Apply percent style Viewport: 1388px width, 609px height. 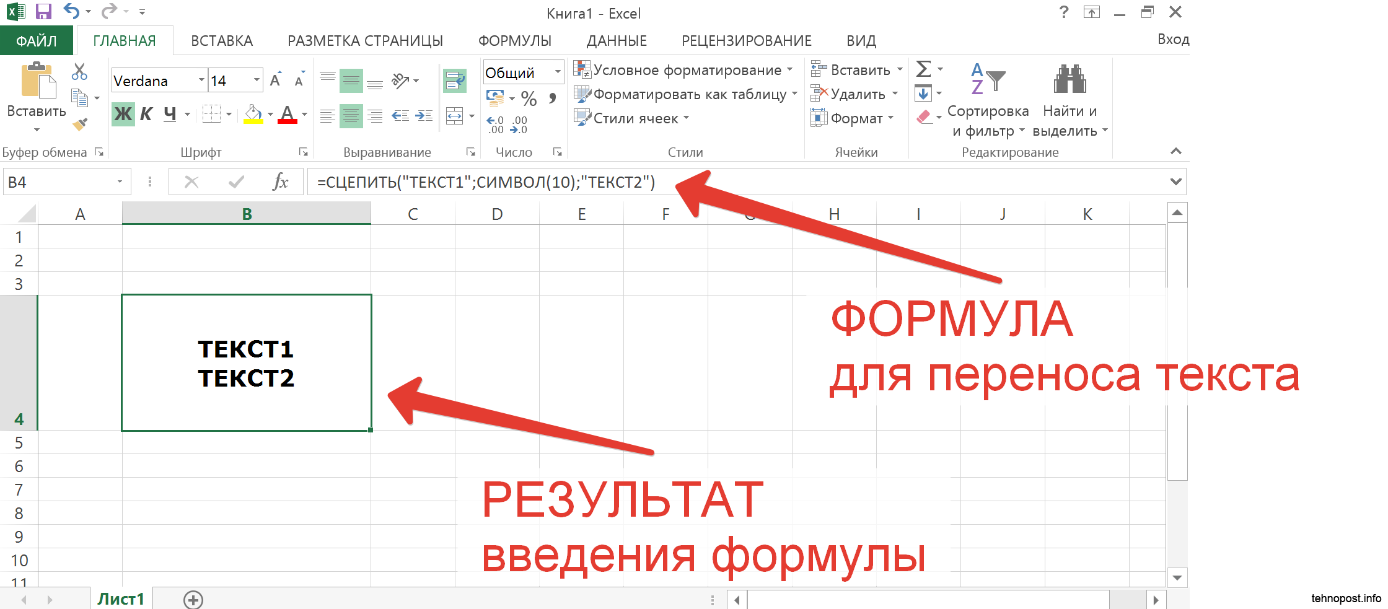tap(529, 98)
